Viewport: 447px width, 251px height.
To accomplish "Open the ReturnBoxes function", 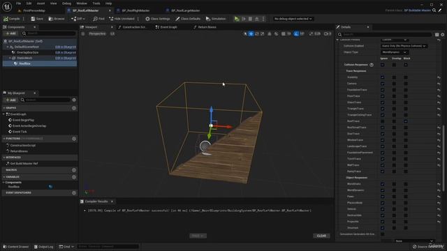I will point(19,151).
